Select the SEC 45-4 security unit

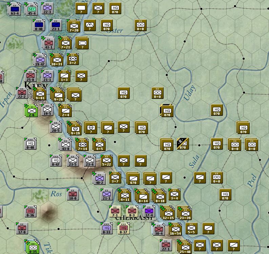[32, 9]
